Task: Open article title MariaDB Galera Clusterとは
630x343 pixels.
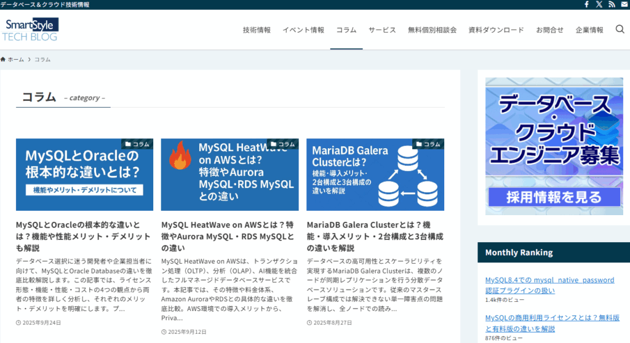Action: coord(375,236)
